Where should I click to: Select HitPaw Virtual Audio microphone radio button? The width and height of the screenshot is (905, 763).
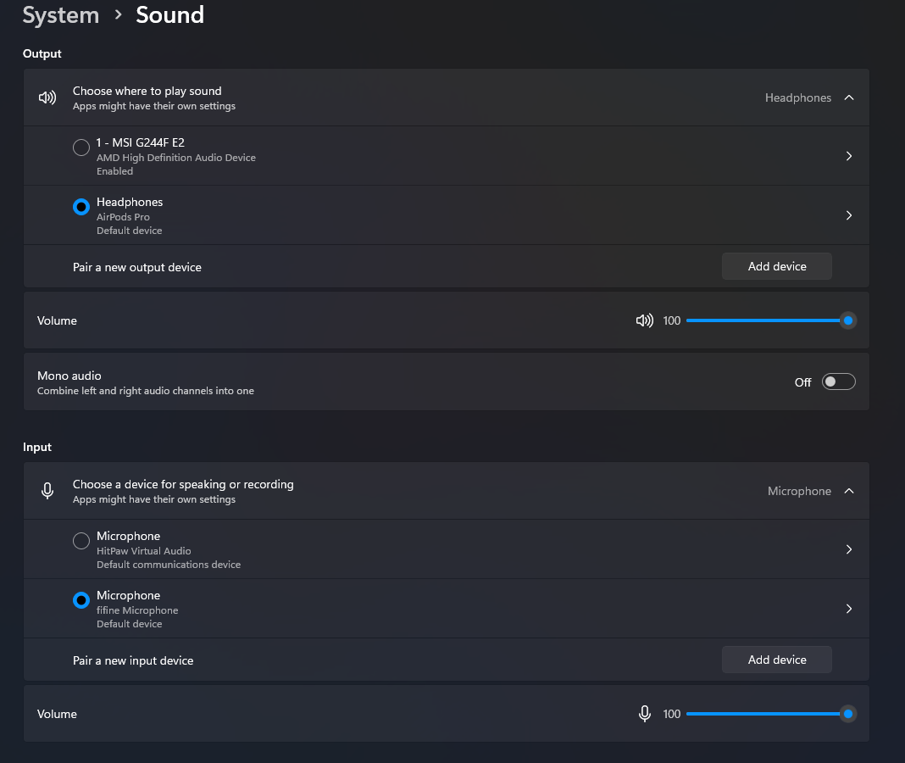pos(81,541)
